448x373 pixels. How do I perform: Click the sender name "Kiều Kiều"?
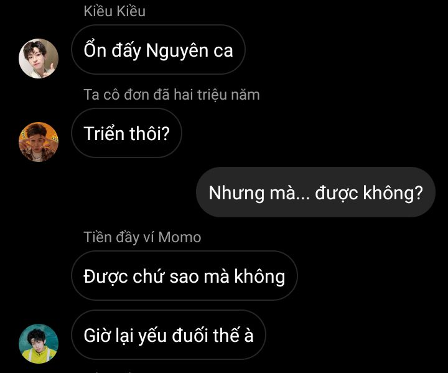coord(114,11)
